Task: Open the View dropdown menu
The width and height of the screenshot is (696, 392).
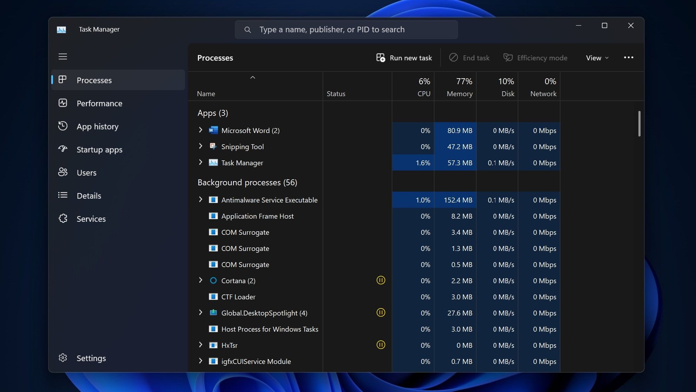Action: click(x=597, y=58)
